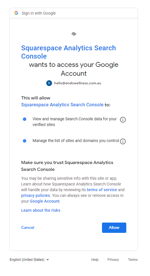Open the Terms footer link
The image size is (150, 276).
133,260
